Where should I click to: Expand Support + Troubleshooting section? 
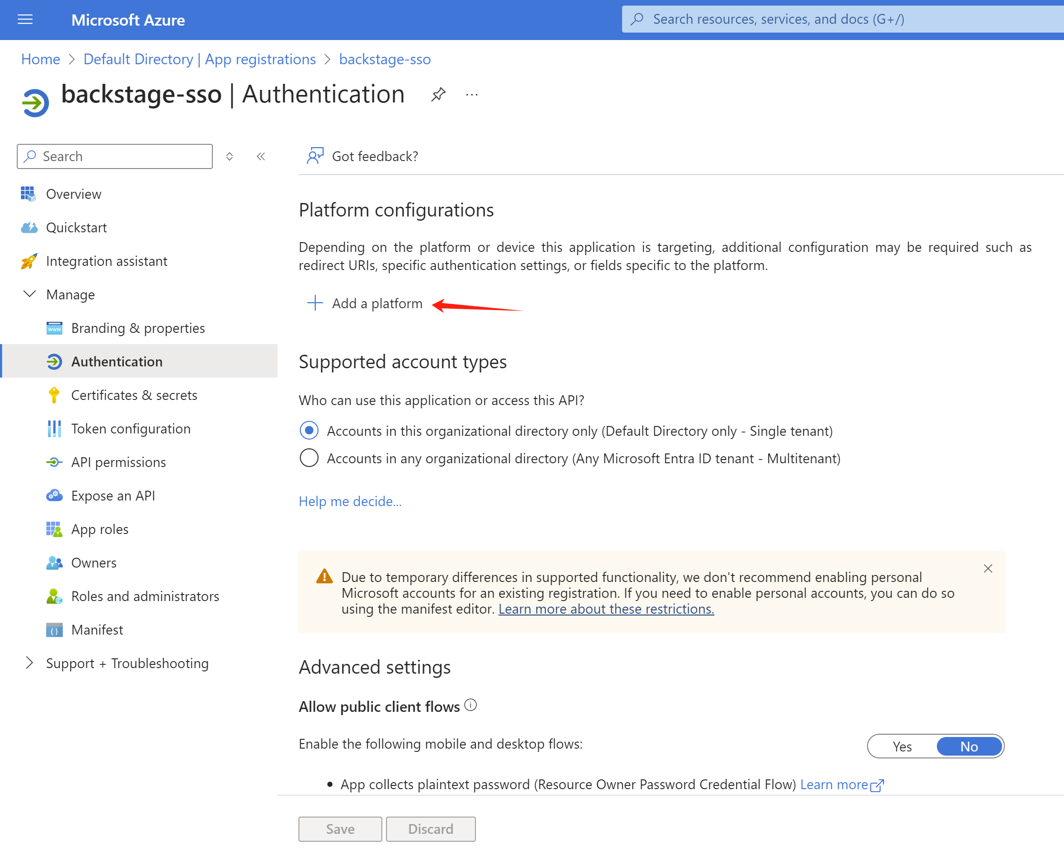click(x=30, y=663)
